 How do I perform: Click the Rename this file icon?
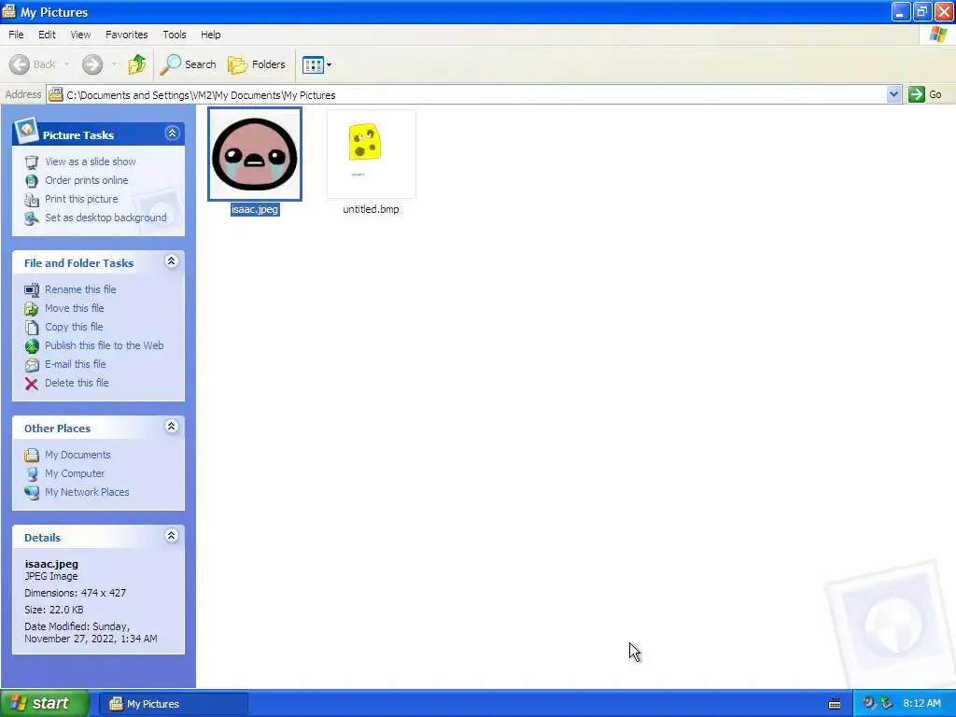tap(32, 290)
